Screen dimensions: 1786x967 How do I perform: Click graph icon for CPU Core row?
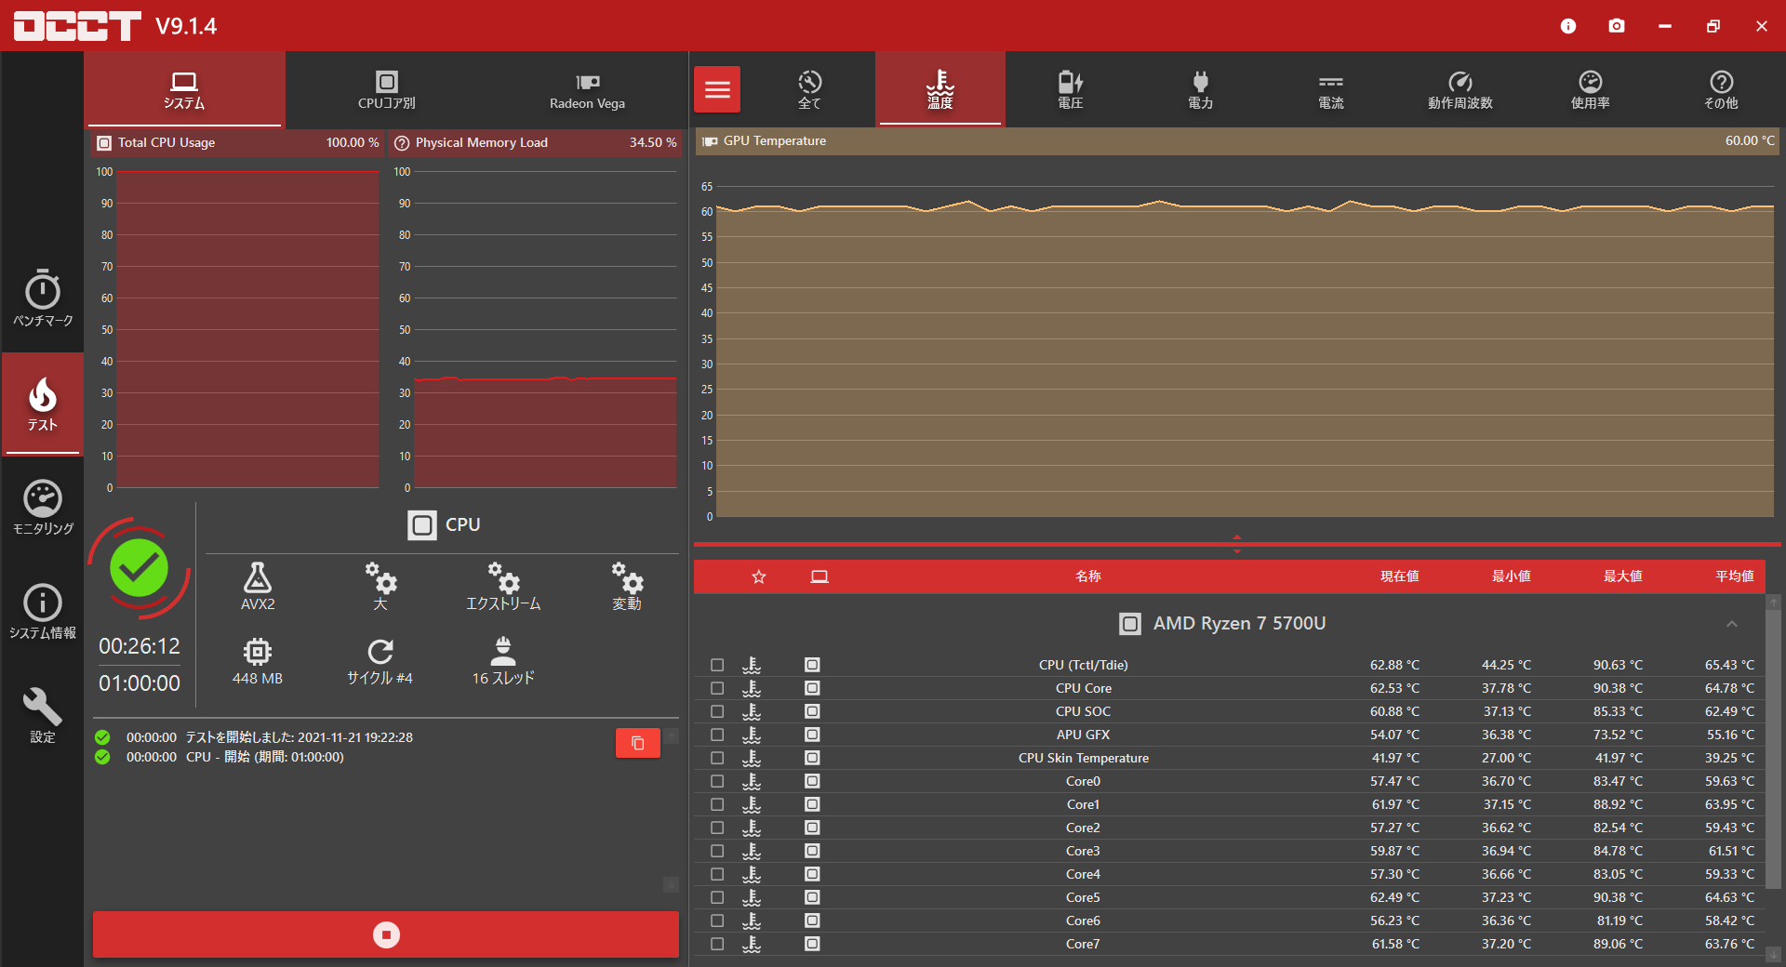[752, 688]
